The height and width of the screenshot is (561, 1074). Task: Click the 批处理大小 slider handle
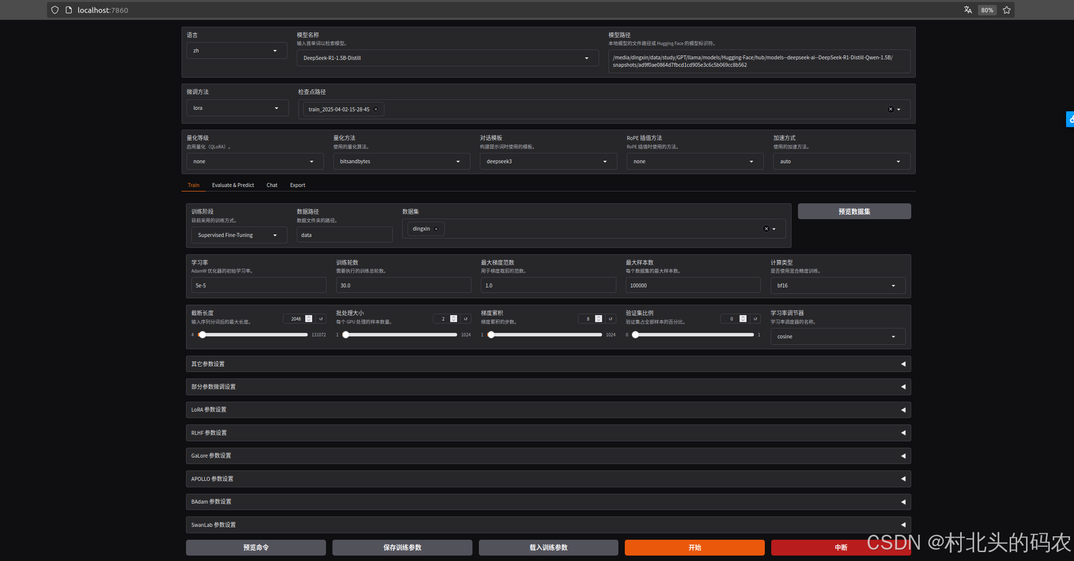(346, 335)
